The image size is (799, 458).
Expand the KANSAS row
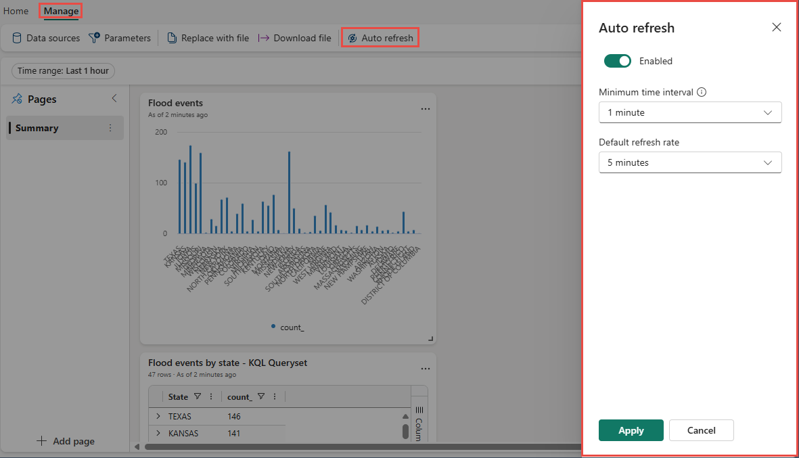point(158,433)
